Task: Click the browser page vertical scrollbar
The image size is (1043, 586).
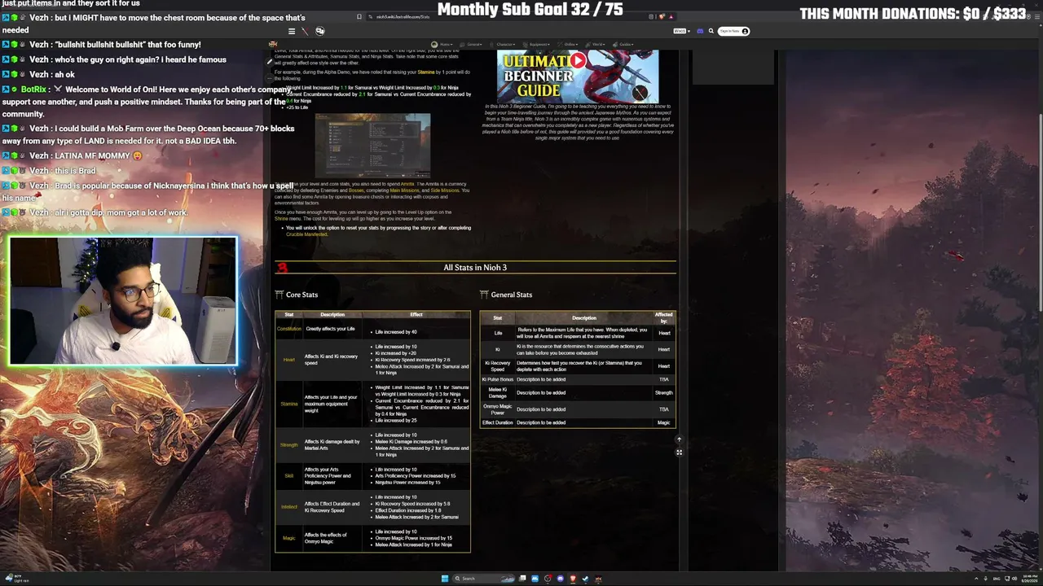Action: (1040, 212)
